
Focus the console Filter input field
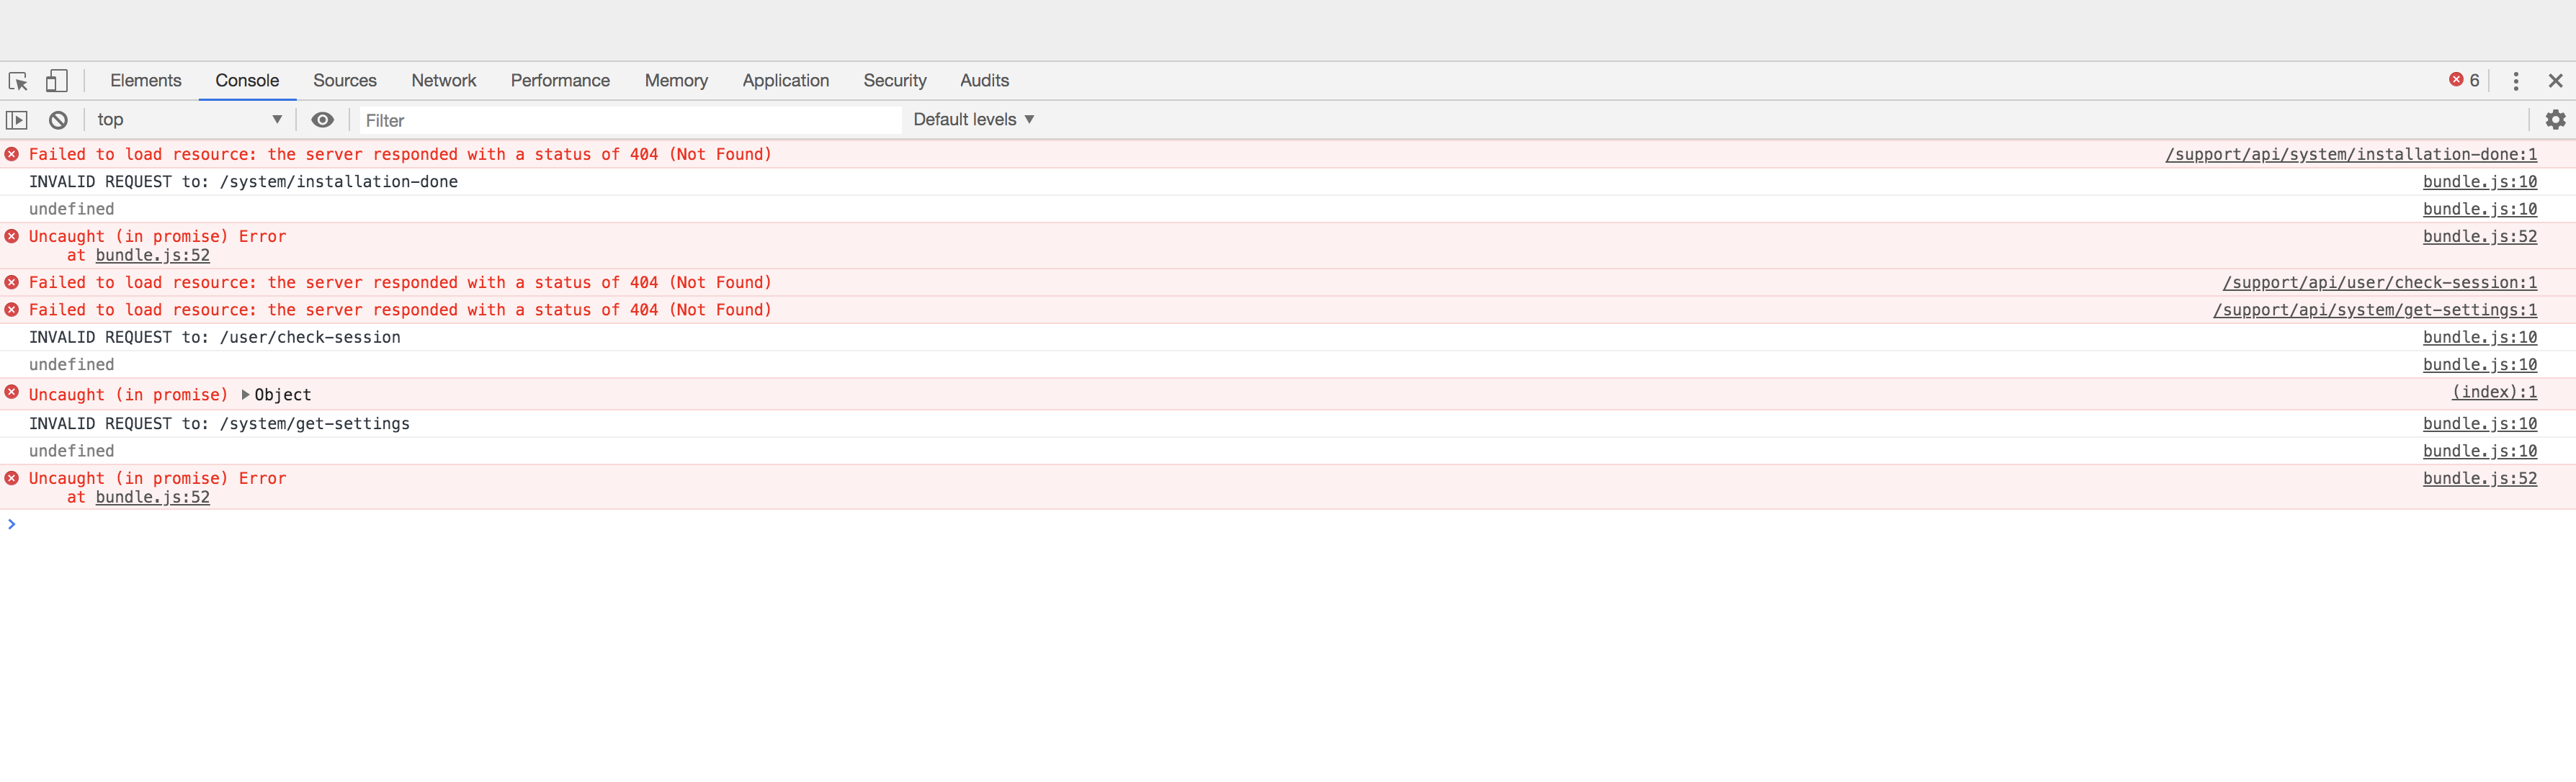630,120
